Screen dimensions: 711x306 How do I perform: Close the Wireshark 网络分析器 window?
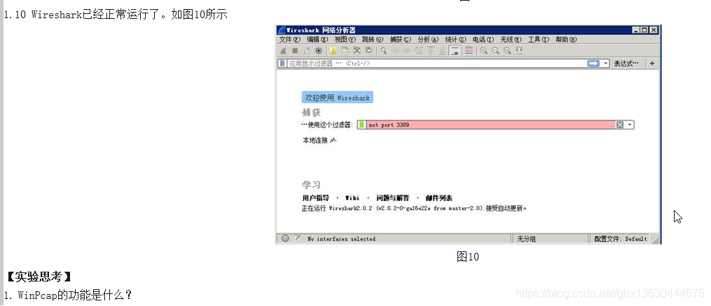click(654, 30)
